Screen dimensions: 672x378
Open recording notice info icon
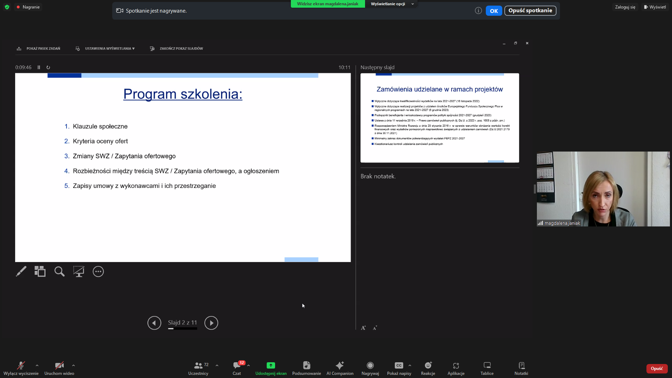coord(478,11)
